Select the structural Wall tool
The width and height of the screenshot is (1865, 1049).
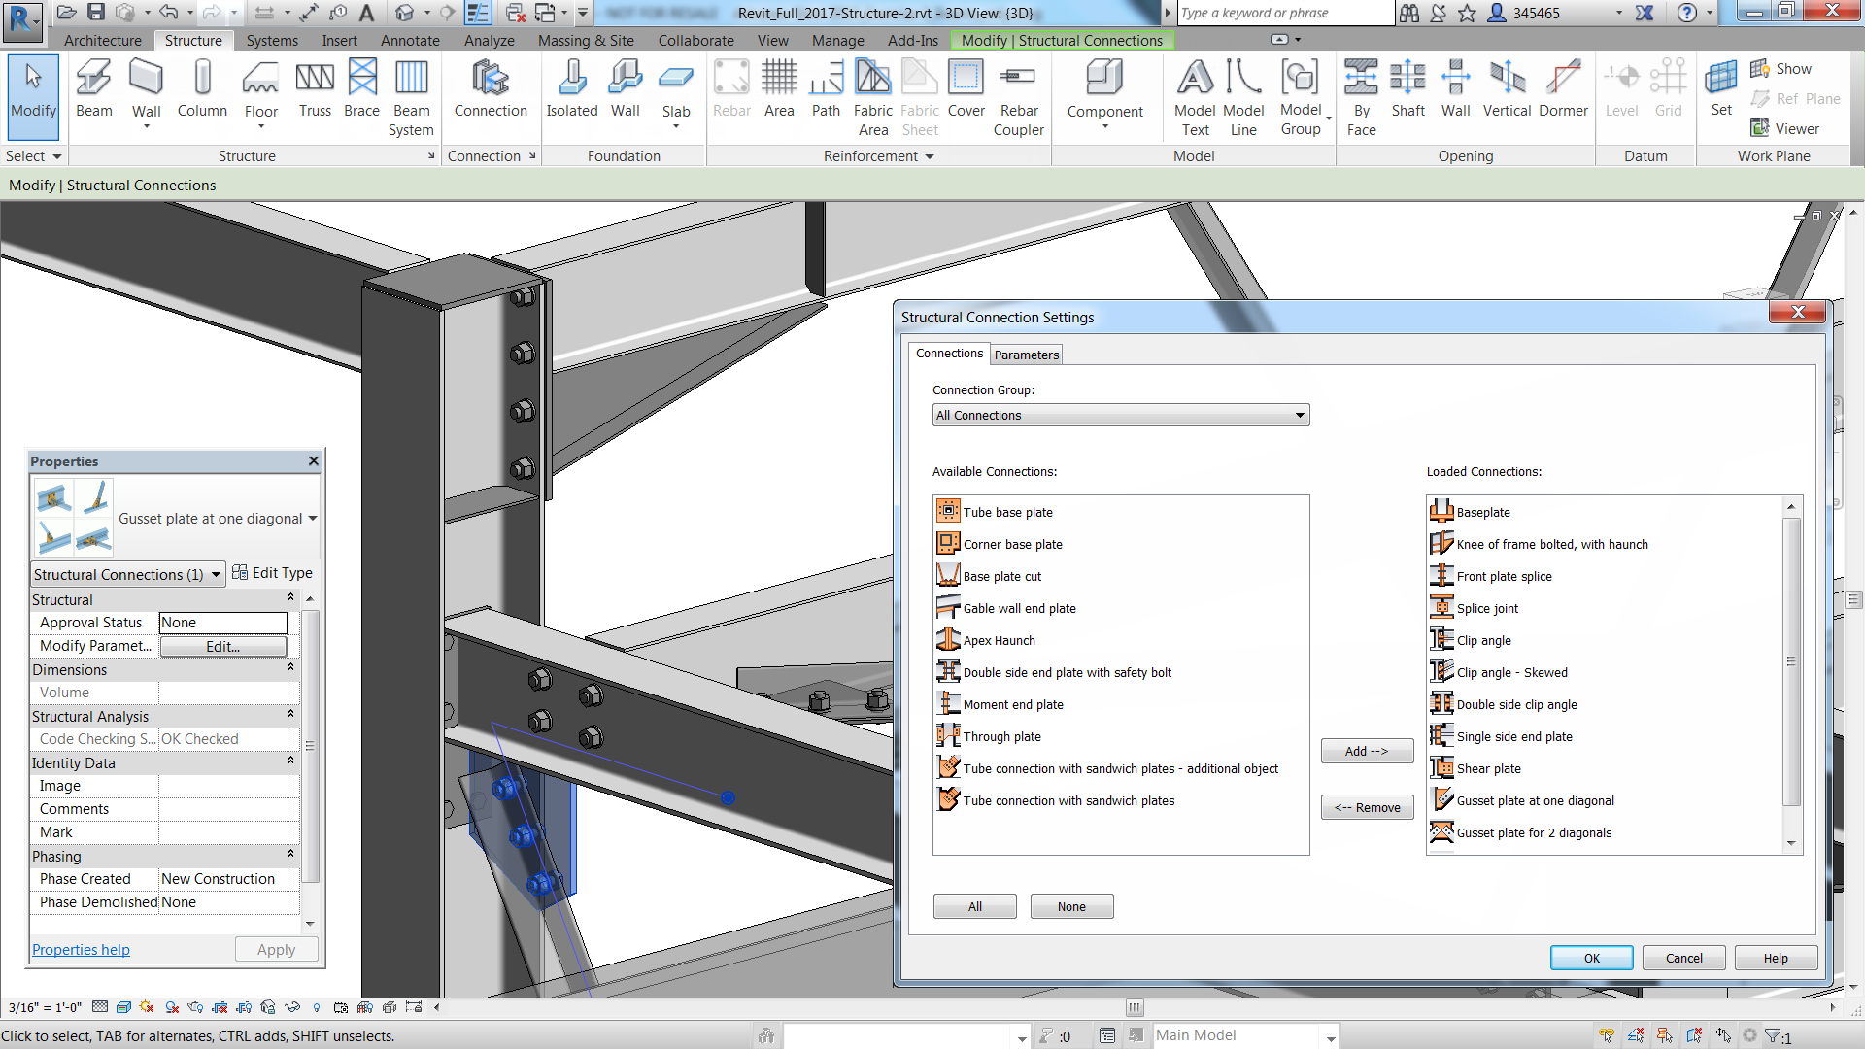(147, 92)
